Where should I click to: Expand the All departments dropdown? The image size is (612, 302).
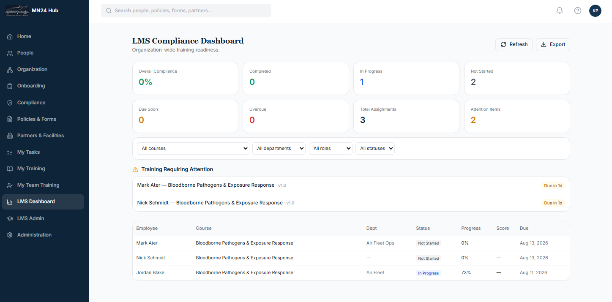point(279,148)
